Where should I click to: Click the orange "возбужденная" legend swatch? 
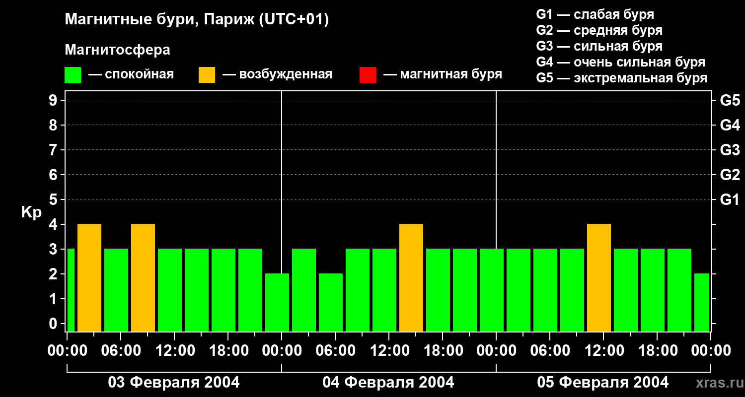207,75
